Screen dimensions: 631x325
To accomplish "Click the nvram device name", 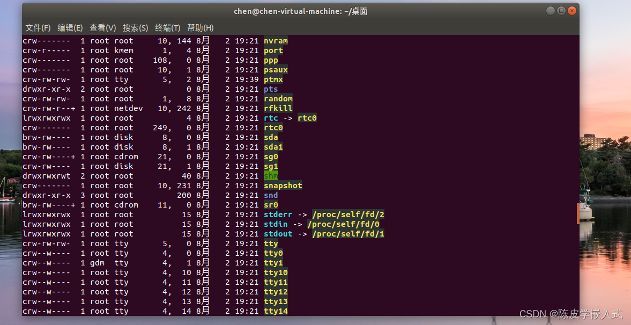I will click(x=276, y=41).
